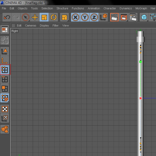Render the active view clapperboard
The width and height of the screenshot is (156, 156).
click(114, 17)
